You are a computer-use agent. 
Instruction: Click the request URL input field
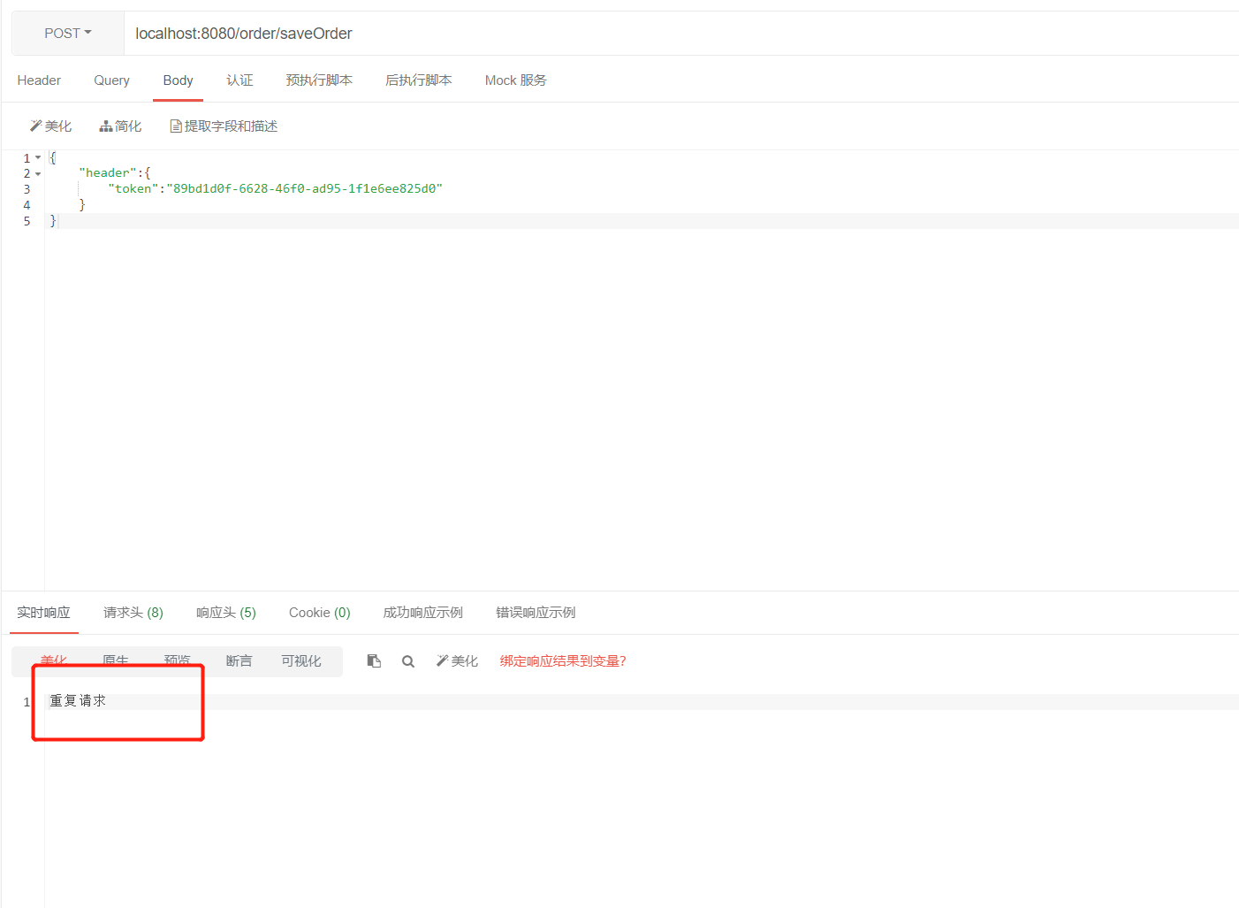tap(681, 34)
